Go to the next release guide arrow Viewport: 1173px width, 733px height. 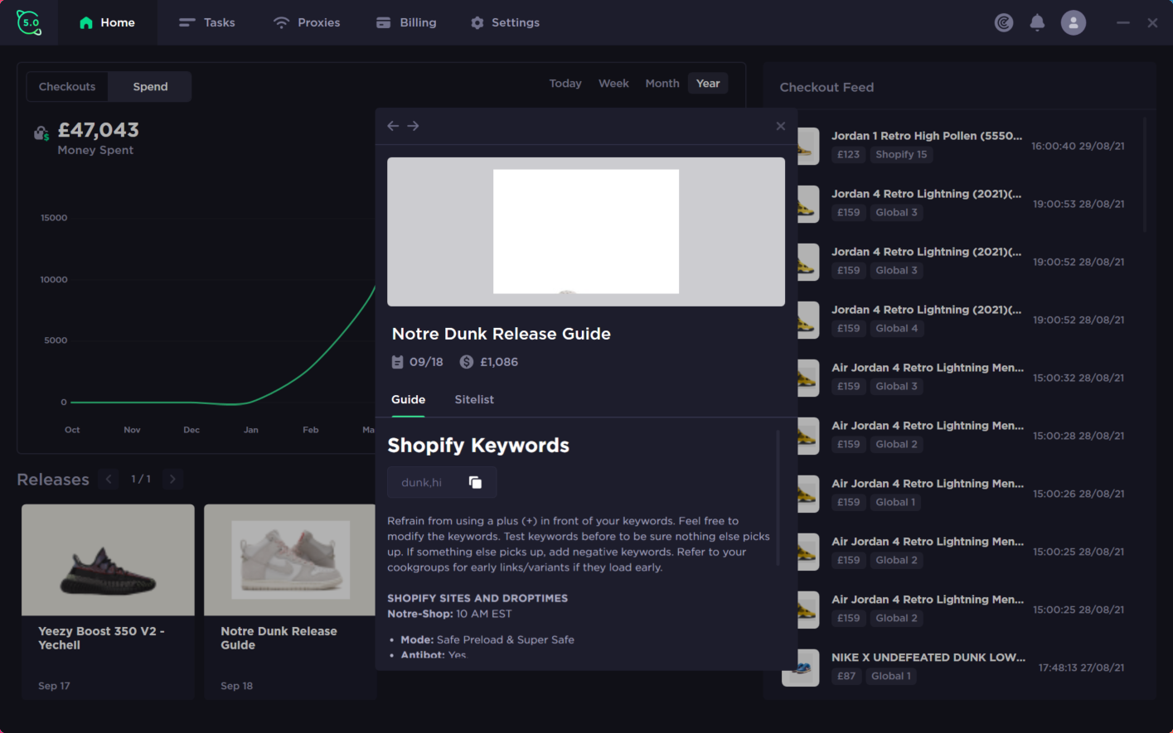[413, 126]
